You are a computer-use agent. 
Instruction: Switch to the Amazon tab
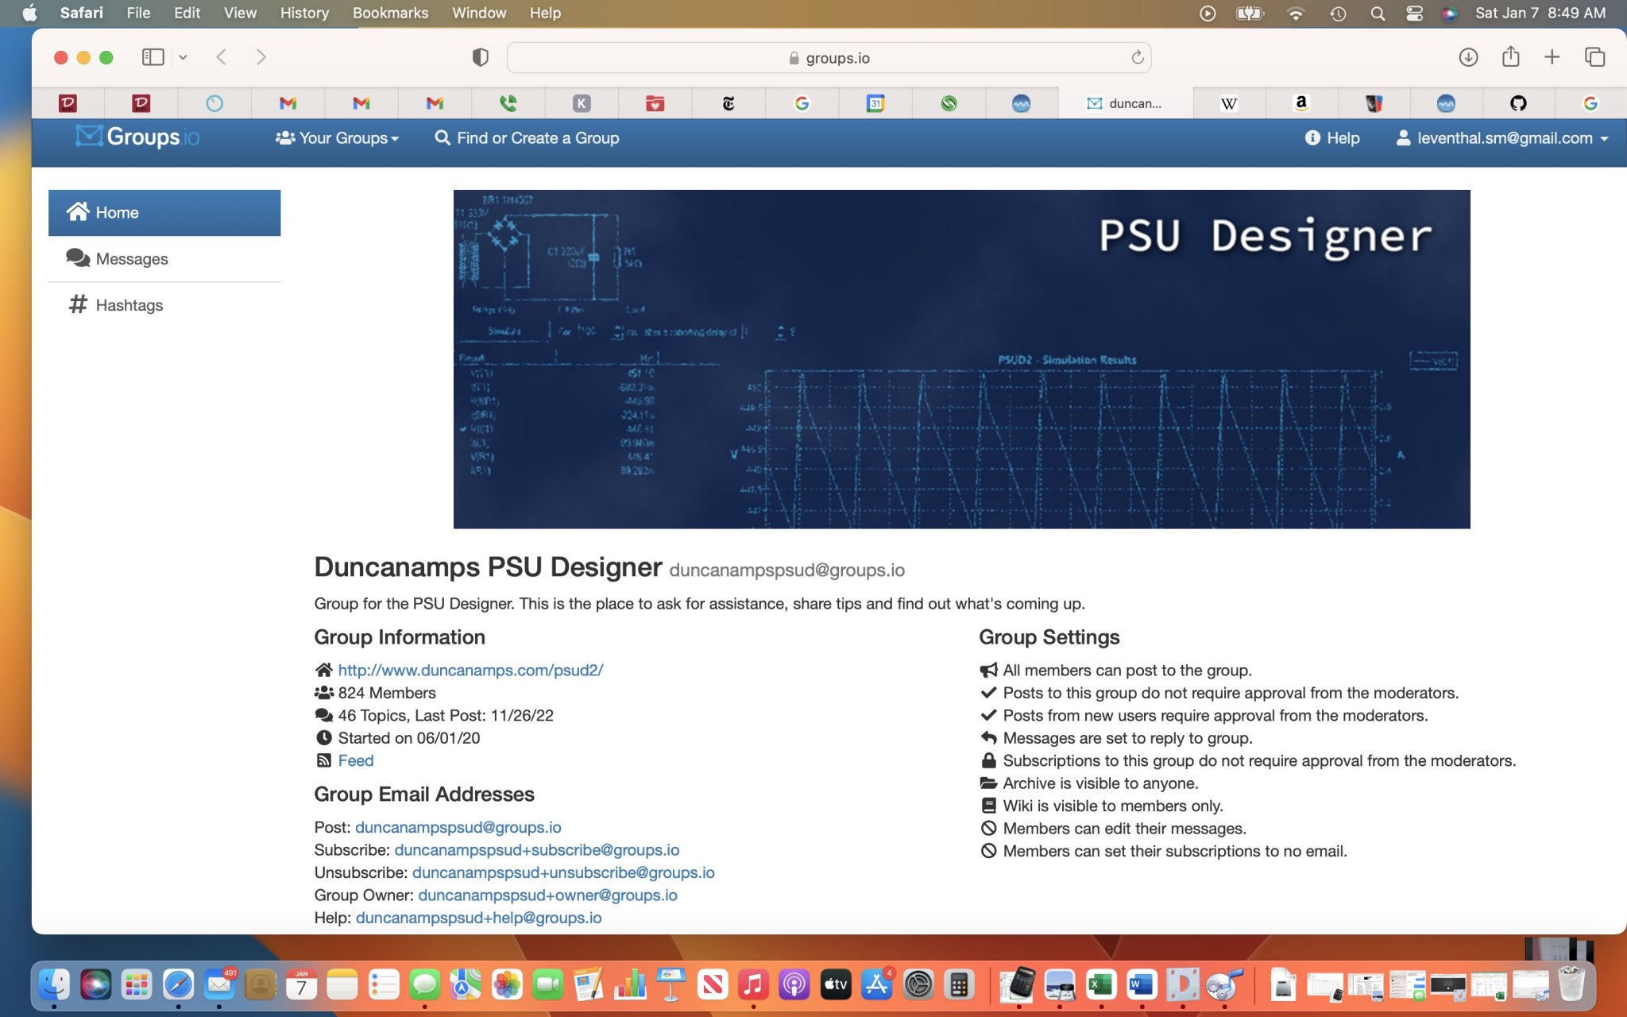click(1300, 103)
